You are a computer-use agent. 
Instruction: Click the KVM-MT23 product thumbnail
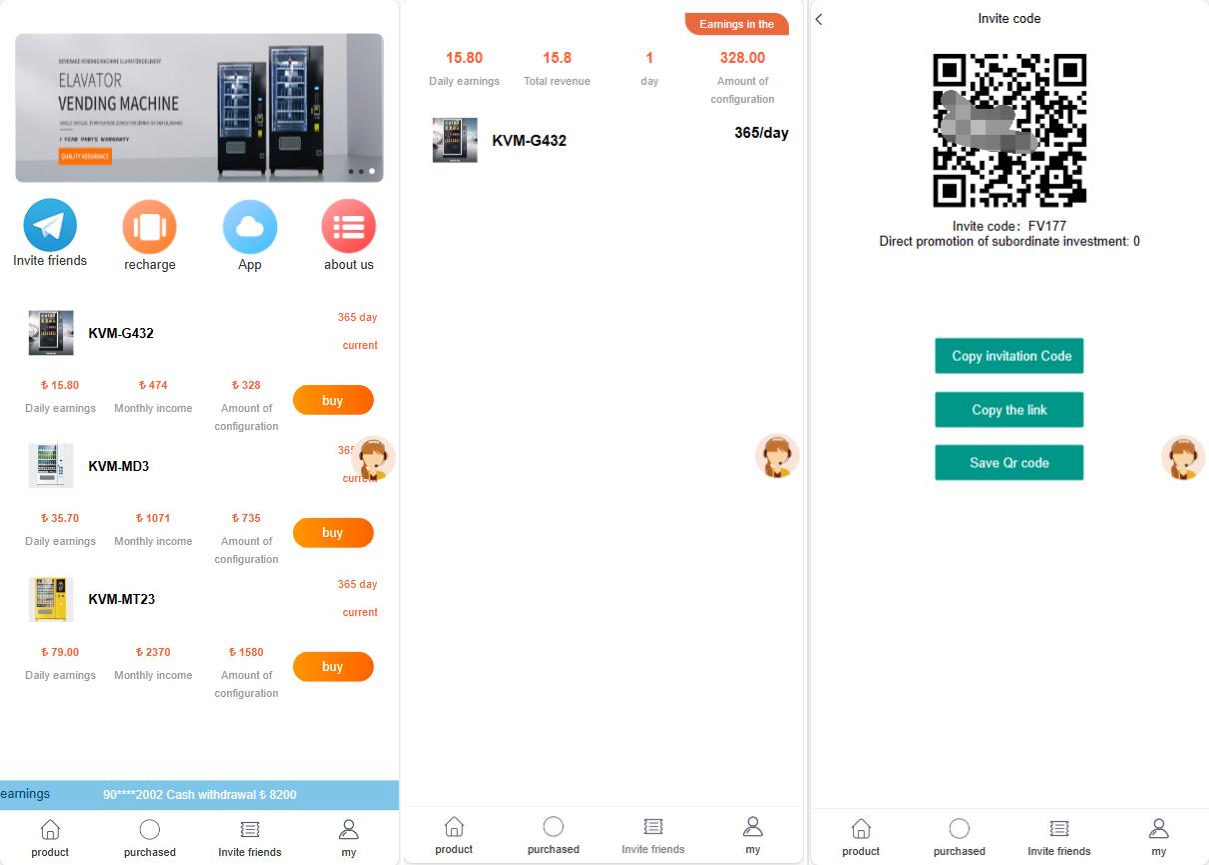50,599
